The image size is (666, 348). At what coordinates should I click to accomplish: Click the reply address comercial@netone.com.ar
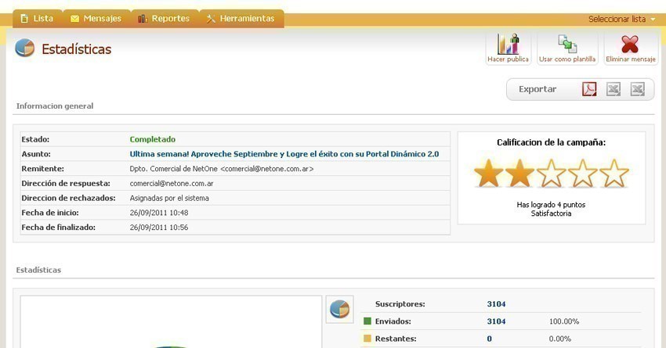[x=172, y=184]
